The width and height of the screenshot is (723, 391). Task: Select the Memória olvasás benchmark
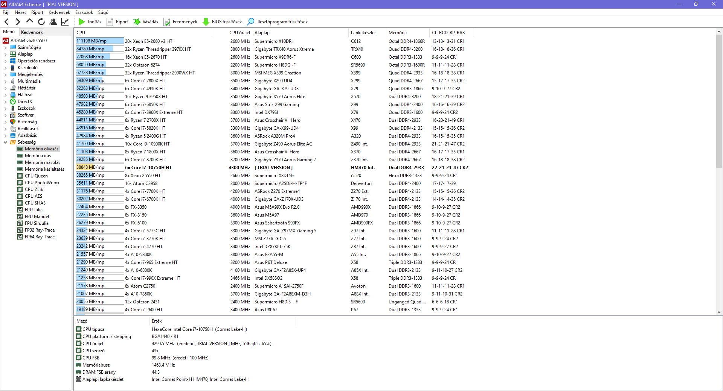tap(41, 149)
